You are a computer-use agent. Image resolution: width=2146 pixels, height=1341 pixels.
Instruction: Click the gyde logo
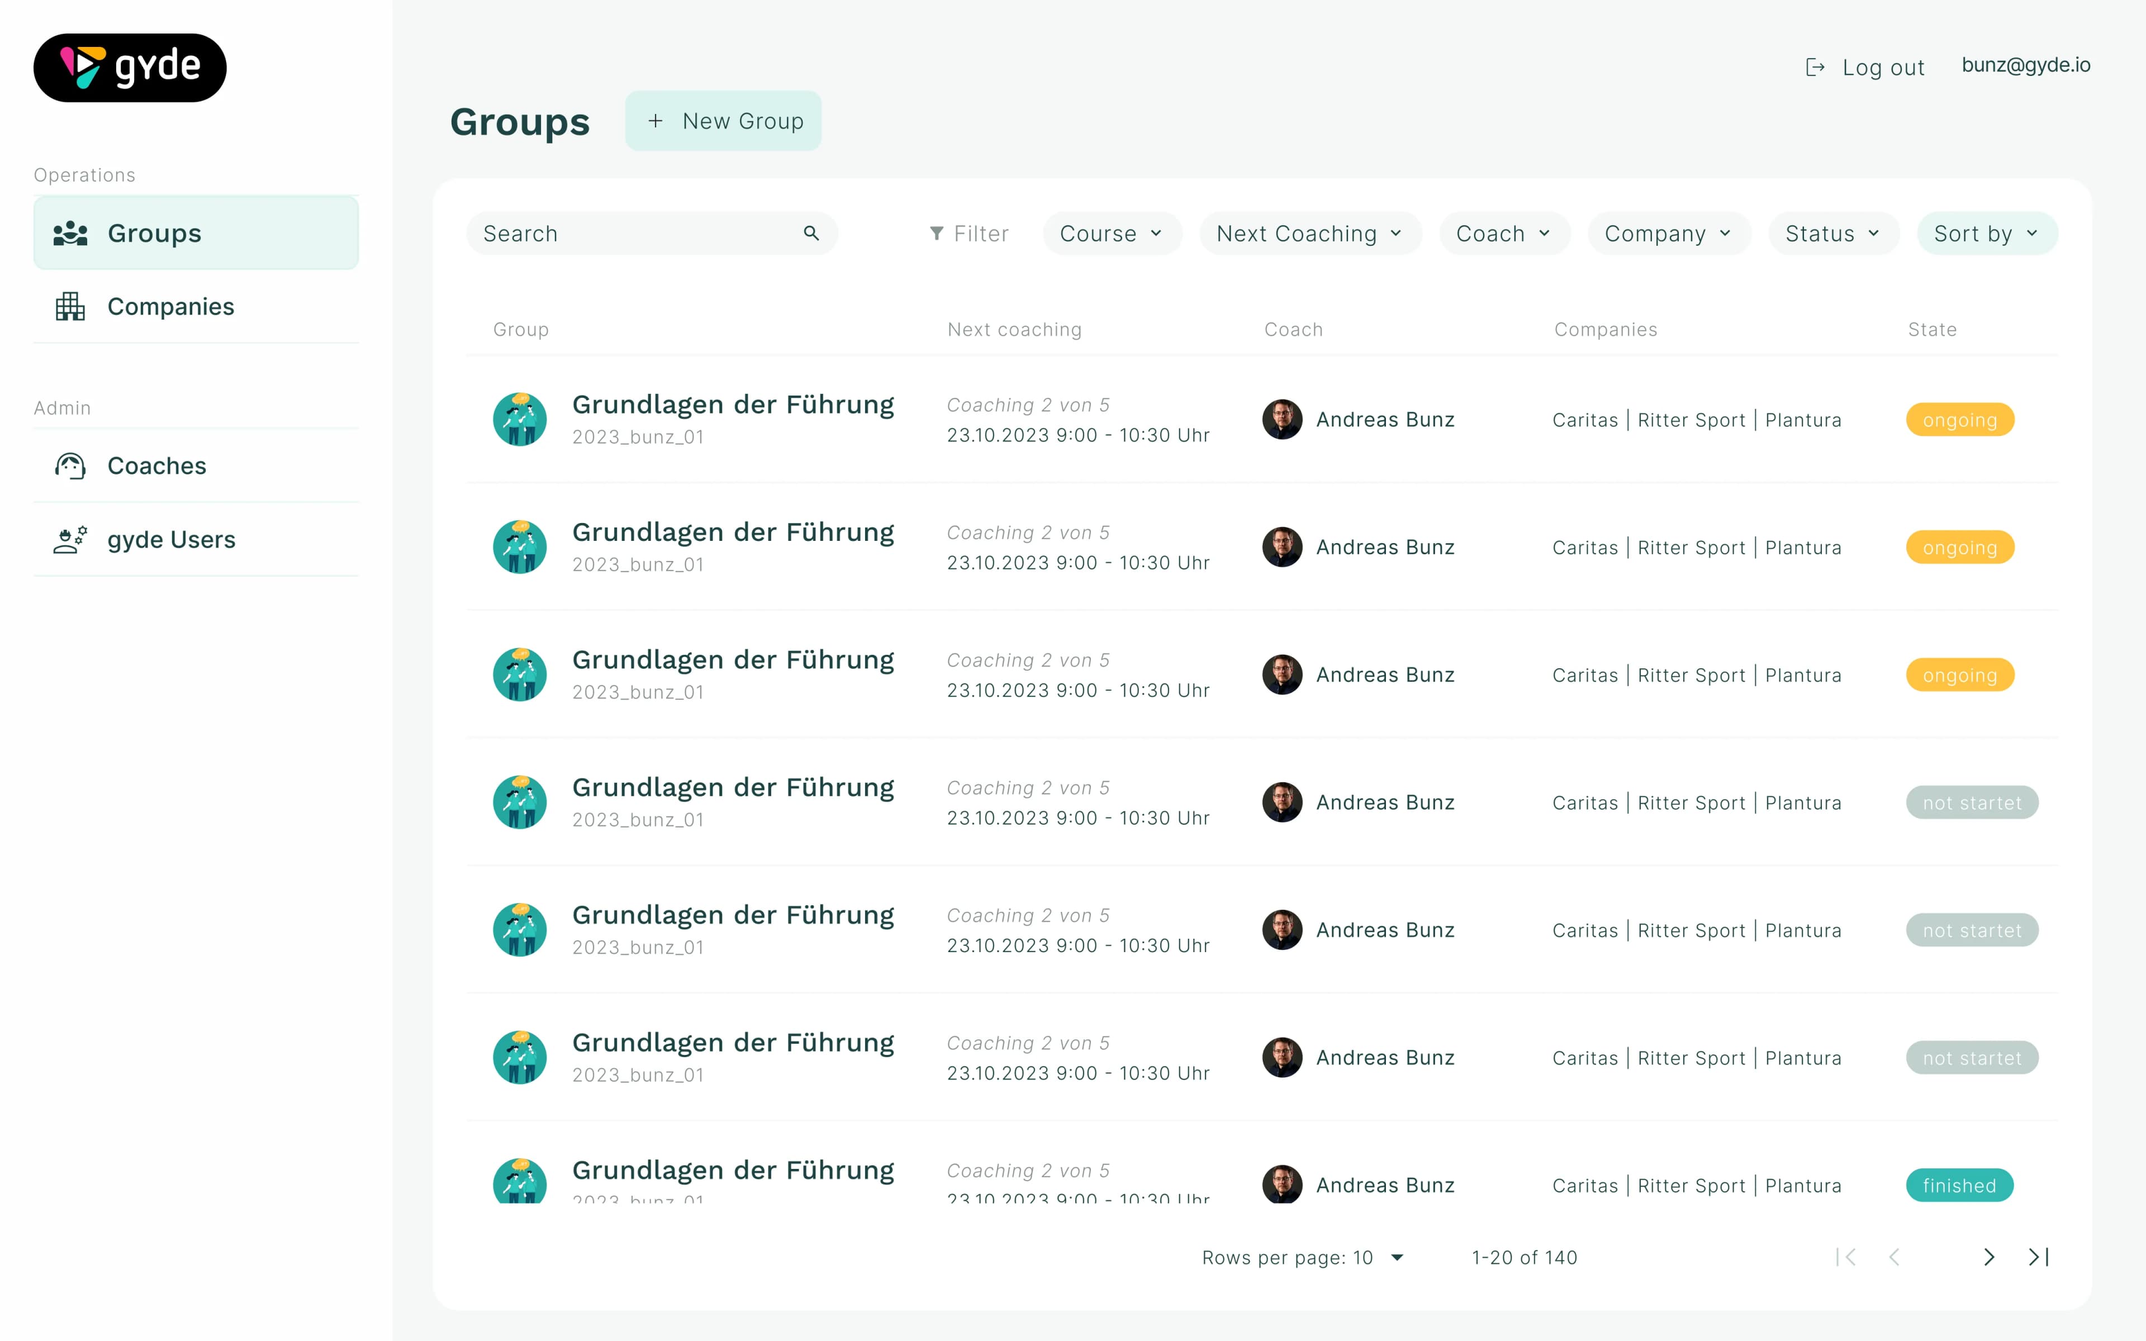coord(130,68)
